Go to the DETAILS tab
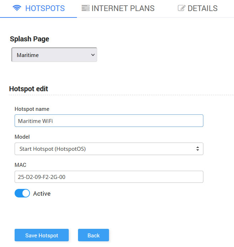234x247 pixels. tap(198, 8)
